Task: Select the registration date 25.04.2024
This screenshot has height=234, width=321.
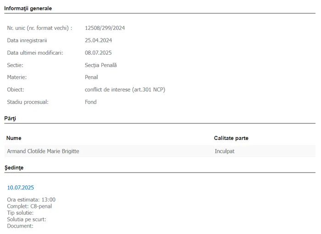Action: tap(99, 40)
